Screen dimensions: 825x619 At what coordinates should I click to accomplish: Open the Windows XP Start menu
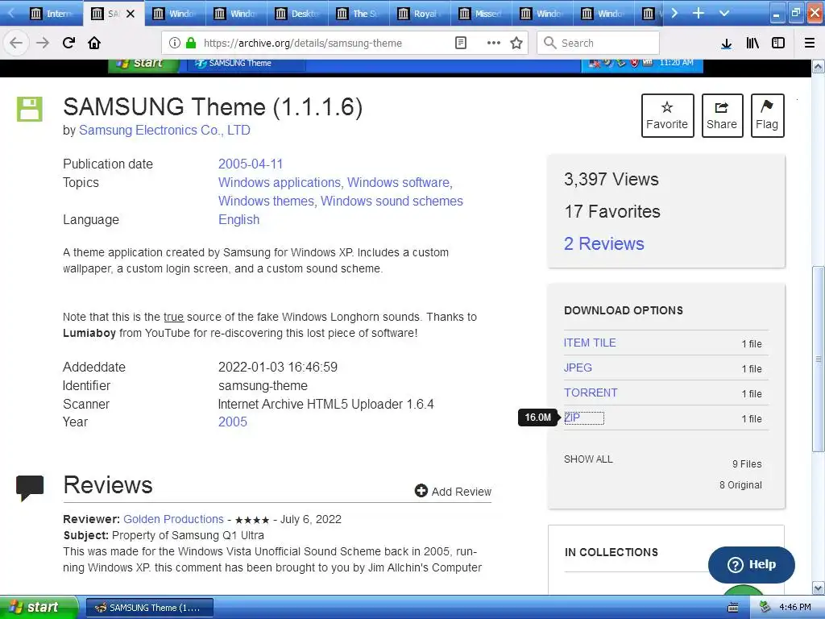point(38,608)
